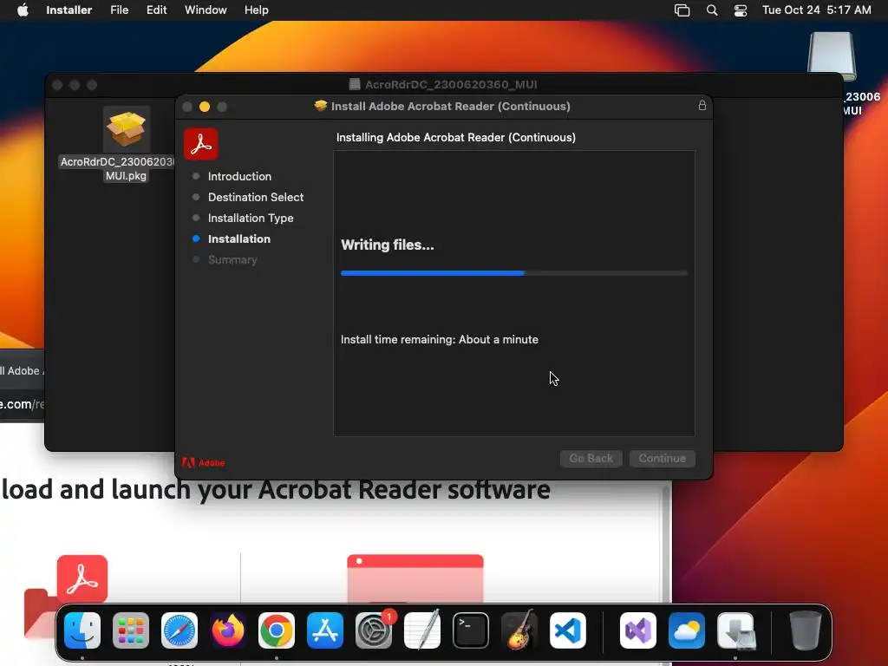
Task: Open System Settings from the Dock
Action: (374, 630)
